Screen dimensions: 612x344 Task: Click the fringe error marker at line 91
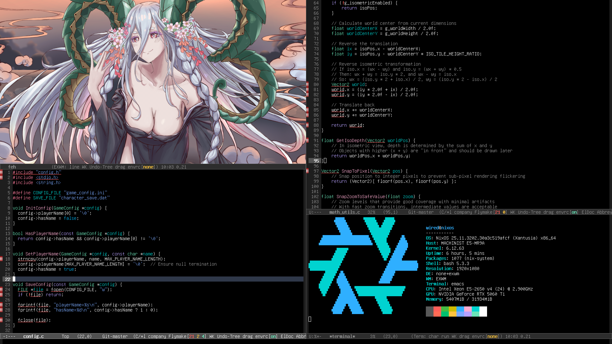point(307,140)
